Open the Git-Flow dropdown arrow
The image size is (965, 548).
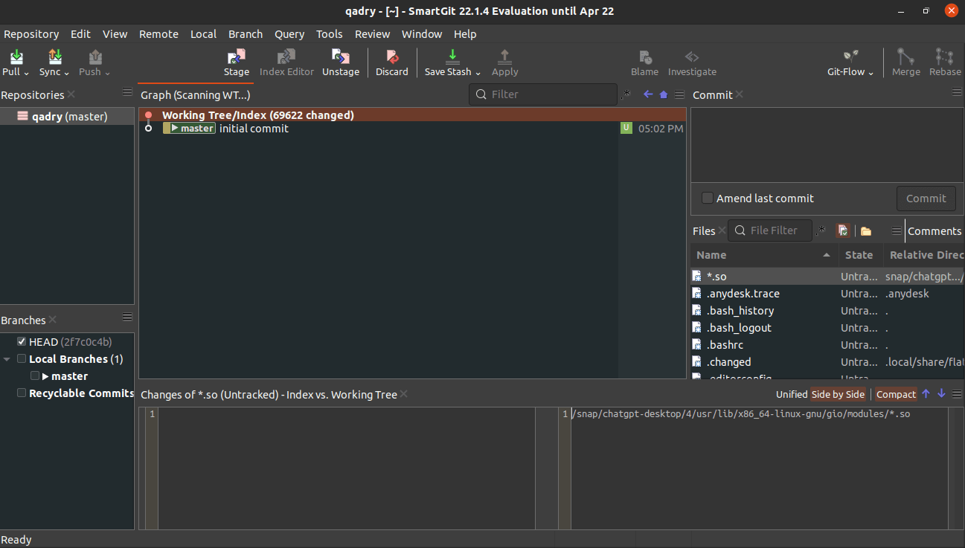[871, 73]
